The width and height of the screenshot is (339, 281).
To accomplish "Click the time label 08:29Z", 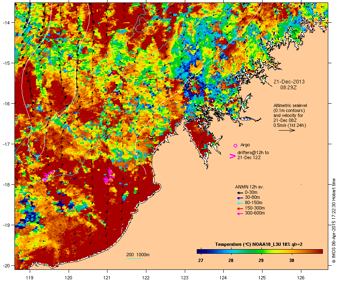I will coord(289,88).
